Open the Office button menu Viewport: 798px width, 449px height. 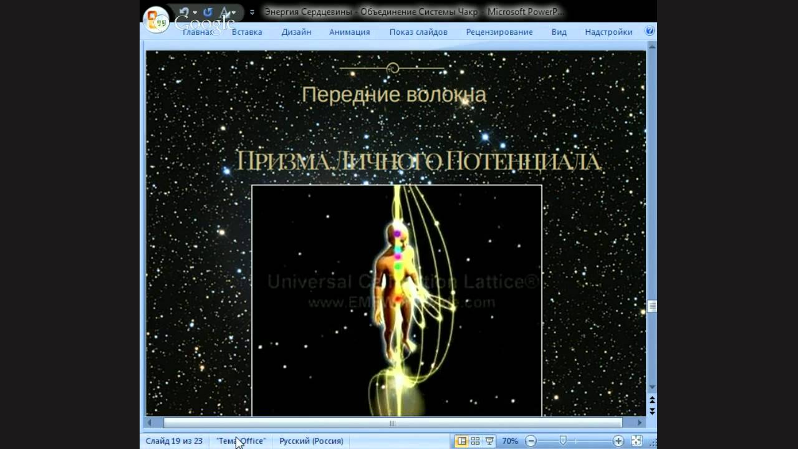pyautogui.click(x=156, y=20)
